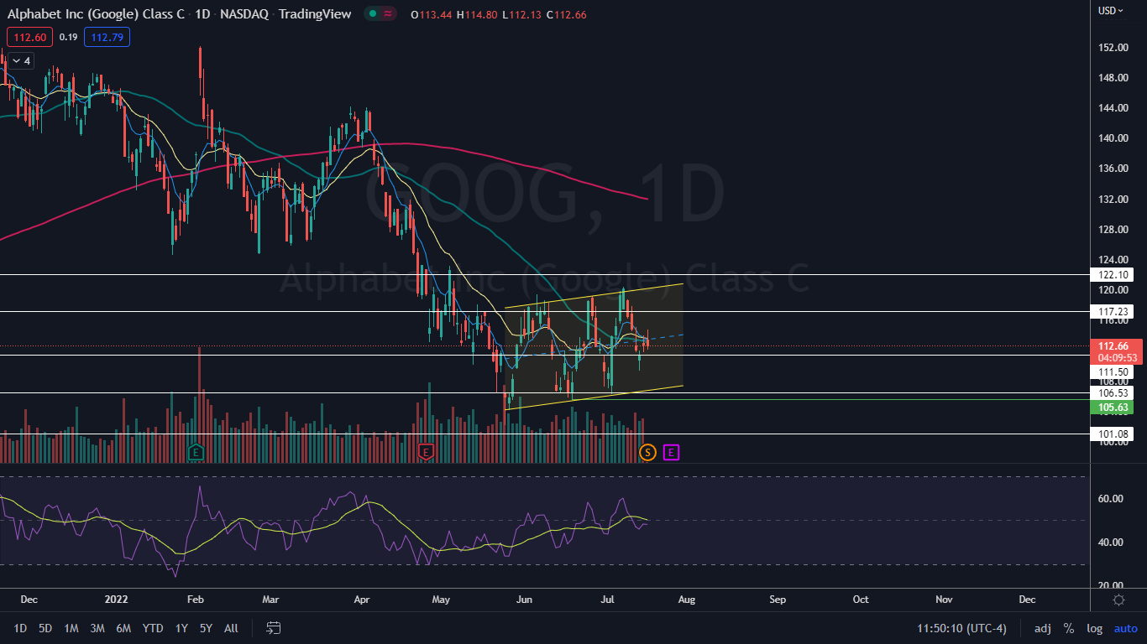Click the 111.50 horizontal line price label
Screen dimensions: 1147x644
1112,371
